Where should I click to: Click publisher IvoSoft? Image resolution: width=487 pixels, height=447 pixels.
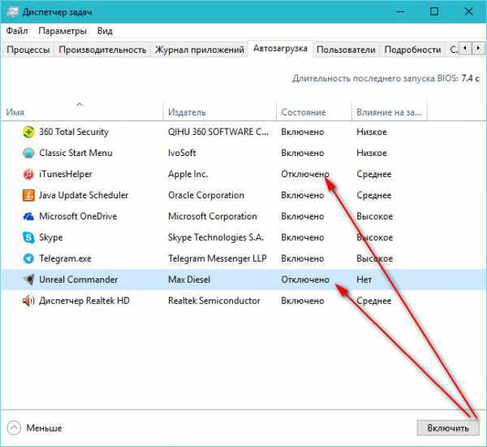[x=182, y=153]
